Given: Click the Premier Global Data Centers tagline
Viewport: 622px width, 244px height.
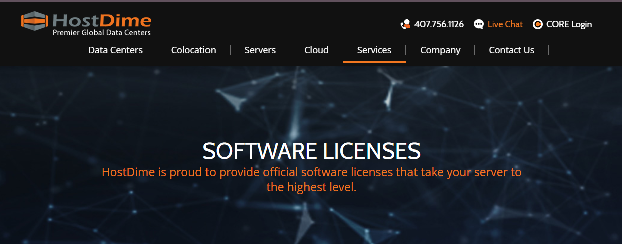Looking at the screenshot, I should click(x=101, y=33).
